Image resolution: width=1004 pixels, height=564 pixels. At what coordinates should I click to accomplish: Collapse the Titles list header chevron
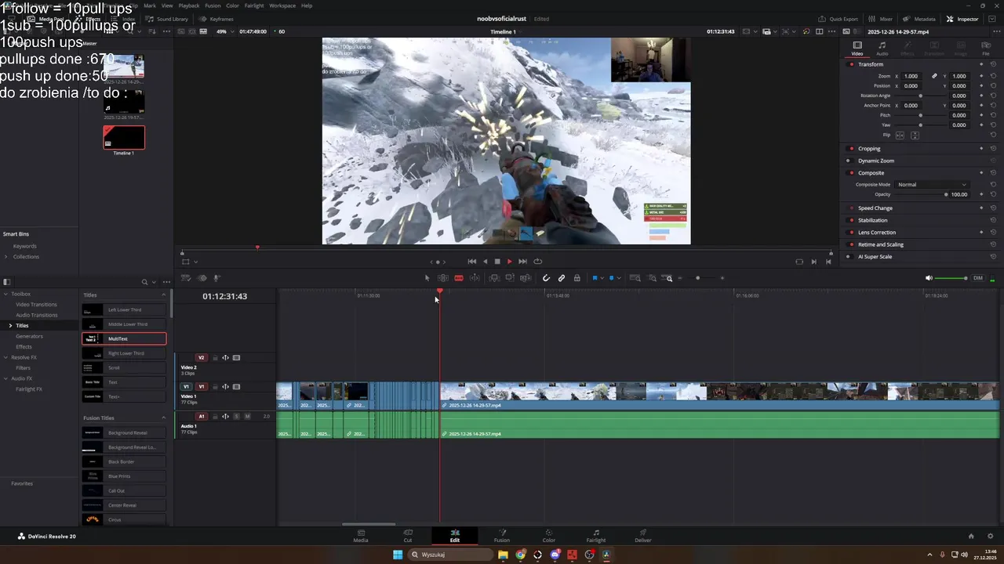pos(164,295)
